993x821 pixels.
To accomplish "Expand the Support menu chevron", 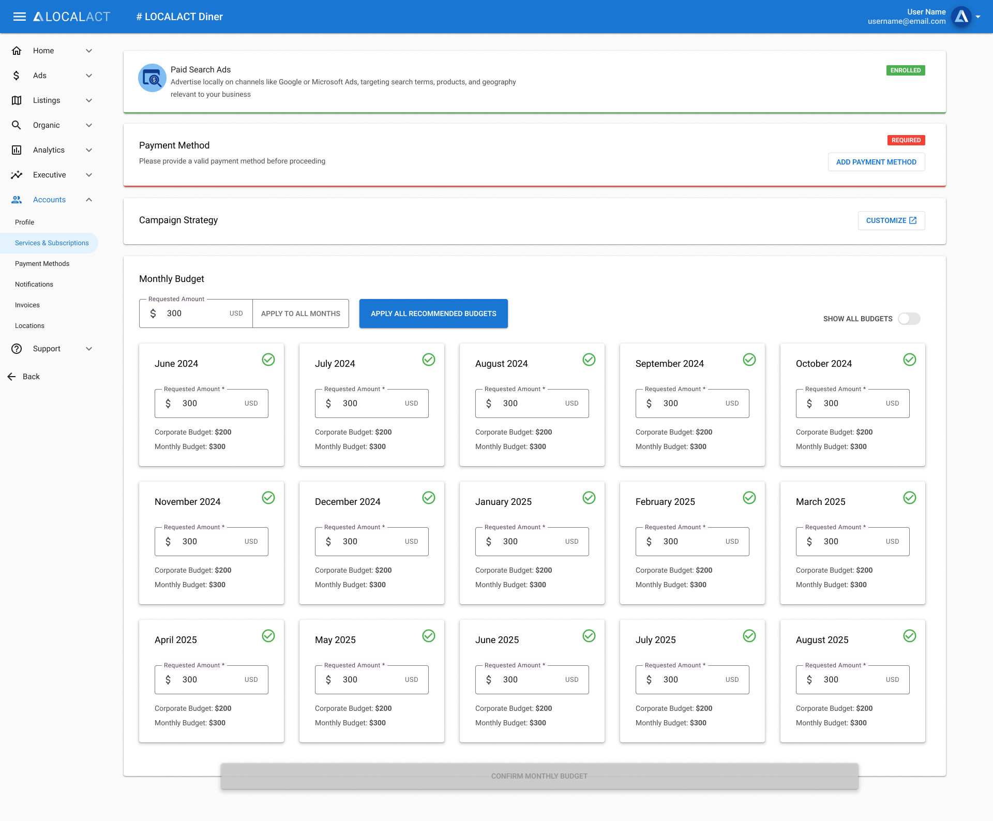I will click(x=89, y=349).
